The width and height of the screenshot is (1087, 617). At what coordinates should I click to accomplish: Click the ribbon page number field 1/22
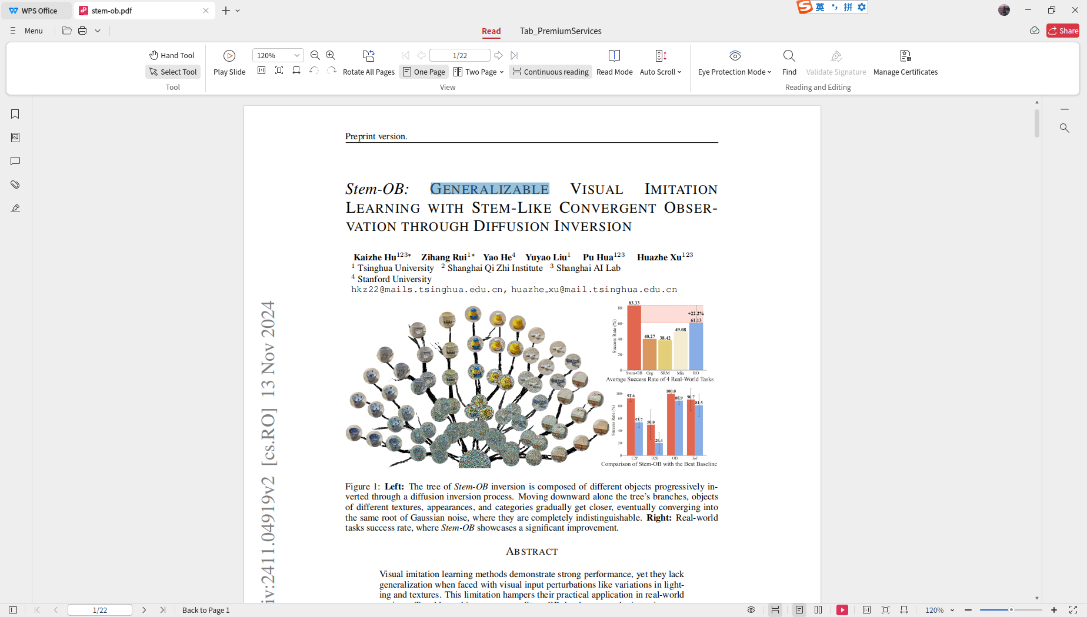[460, 55]
